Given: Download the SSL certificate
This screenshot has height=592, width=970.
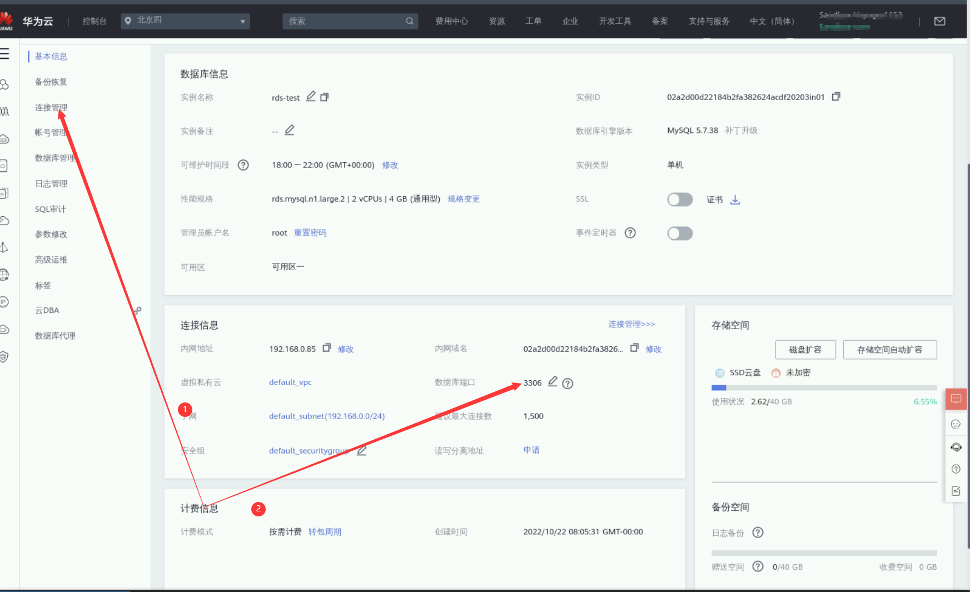Looking at the screenshot, I should [735, 200].
